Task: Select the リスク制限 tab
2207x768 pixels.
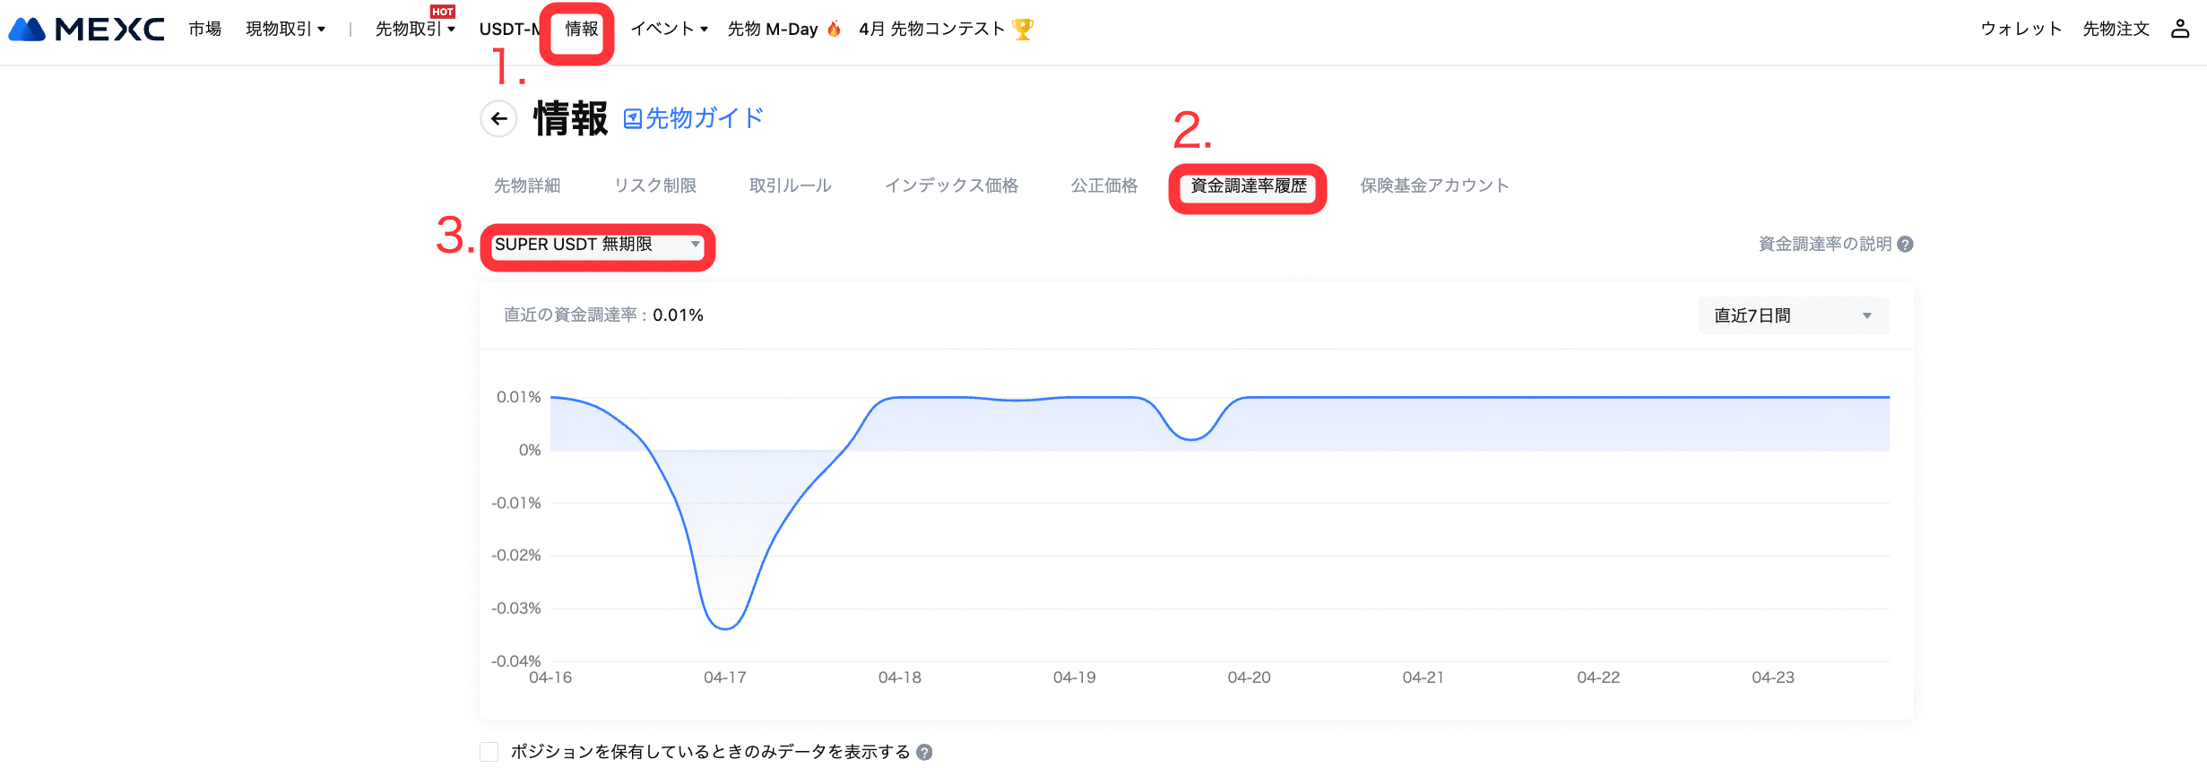Action: click(655, 186)
